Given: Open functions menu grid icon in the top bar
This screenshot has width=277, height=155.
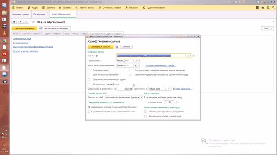Looking at the screenshot, I should 258,8.
